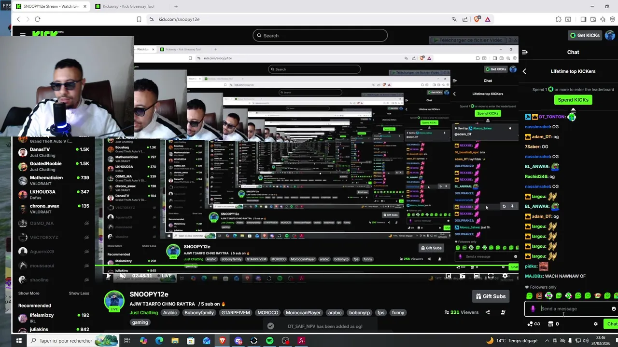Send message with green Chat button
The image size is (618, 347).
(x=612, y=324)
